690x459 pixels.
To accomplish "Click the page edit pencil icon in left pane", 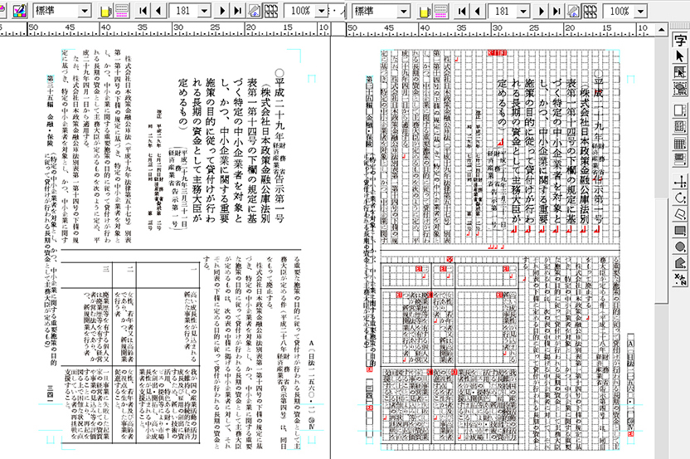I will click(x=255, y=11).
